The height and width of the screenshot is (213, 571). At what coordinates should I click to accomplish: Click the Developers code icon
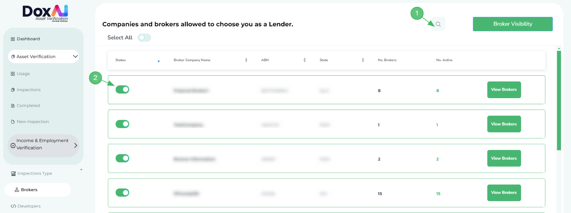pyautogui.click(x=14, y=206)
